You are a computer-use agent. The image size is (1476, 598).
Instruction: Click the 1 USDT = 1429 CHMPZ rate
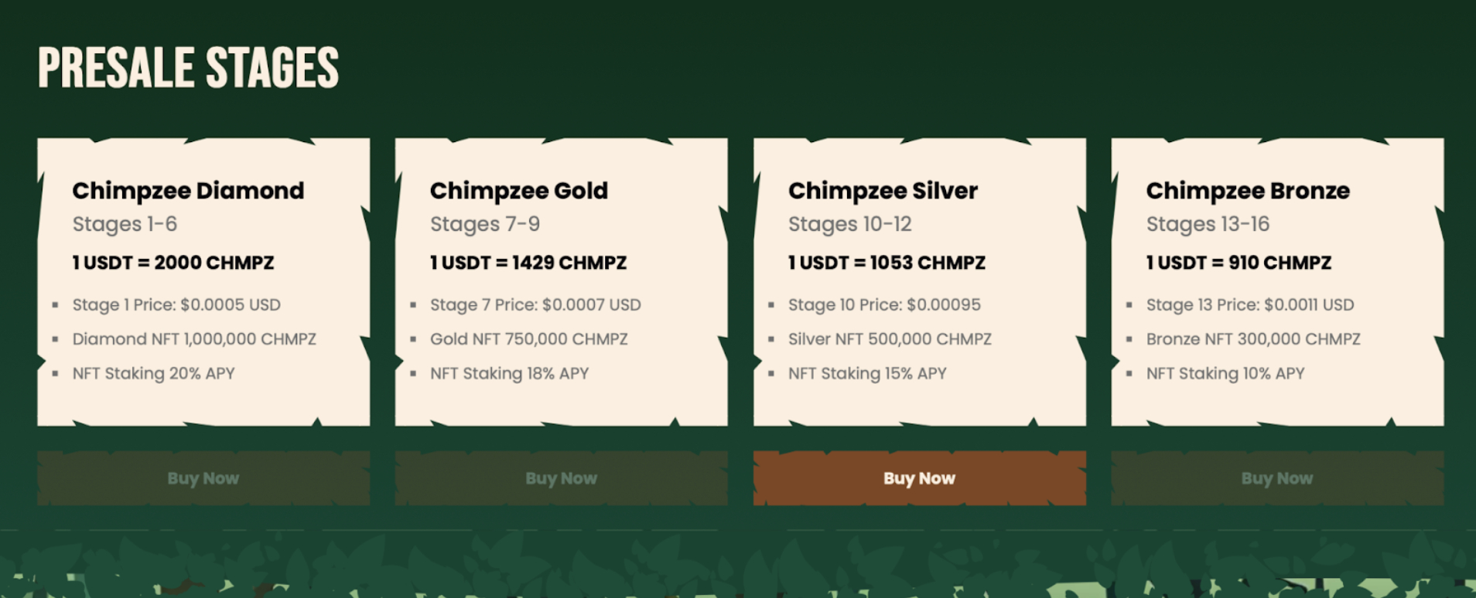tap(528, 263)
